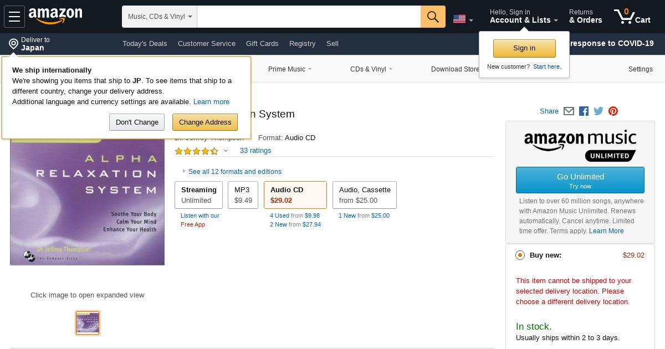Click the $29.02 buy new price
Viewport: 665px width, 349px height.
pos(633,255)
